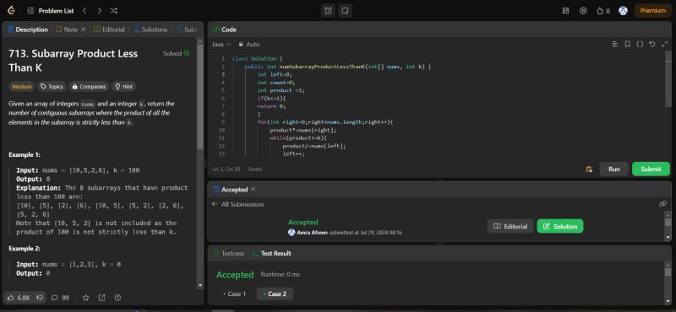Screen dimensions: 676x312
Task: Open the 99 comments icon
Action: coord(60,298)
